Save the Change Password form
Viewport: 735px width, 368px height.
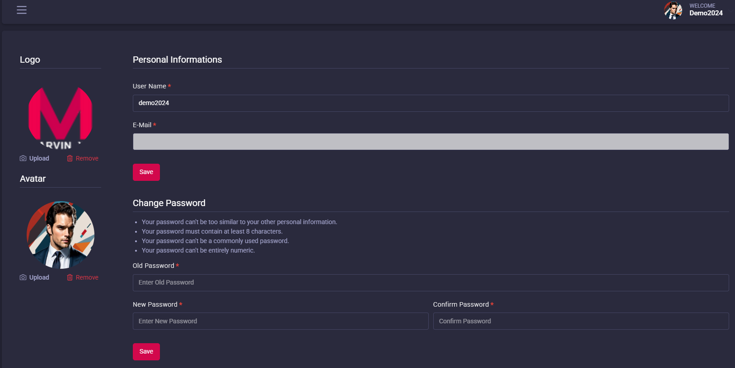click(x=146, y=352)
